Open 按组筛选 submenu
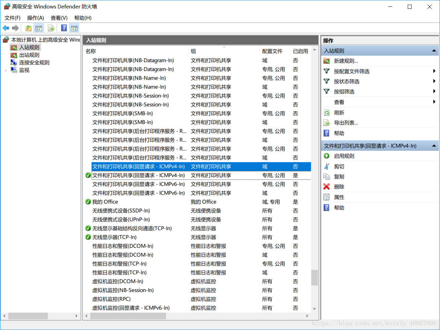 (x=344, y=92)
